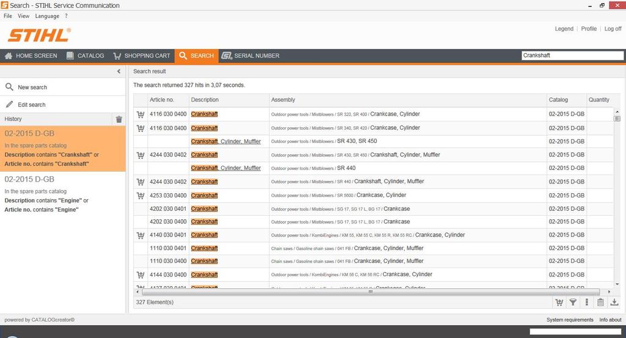626x338 pixels.
Task: Click the 327 Element(s) status text
Action: click(155, 302)
